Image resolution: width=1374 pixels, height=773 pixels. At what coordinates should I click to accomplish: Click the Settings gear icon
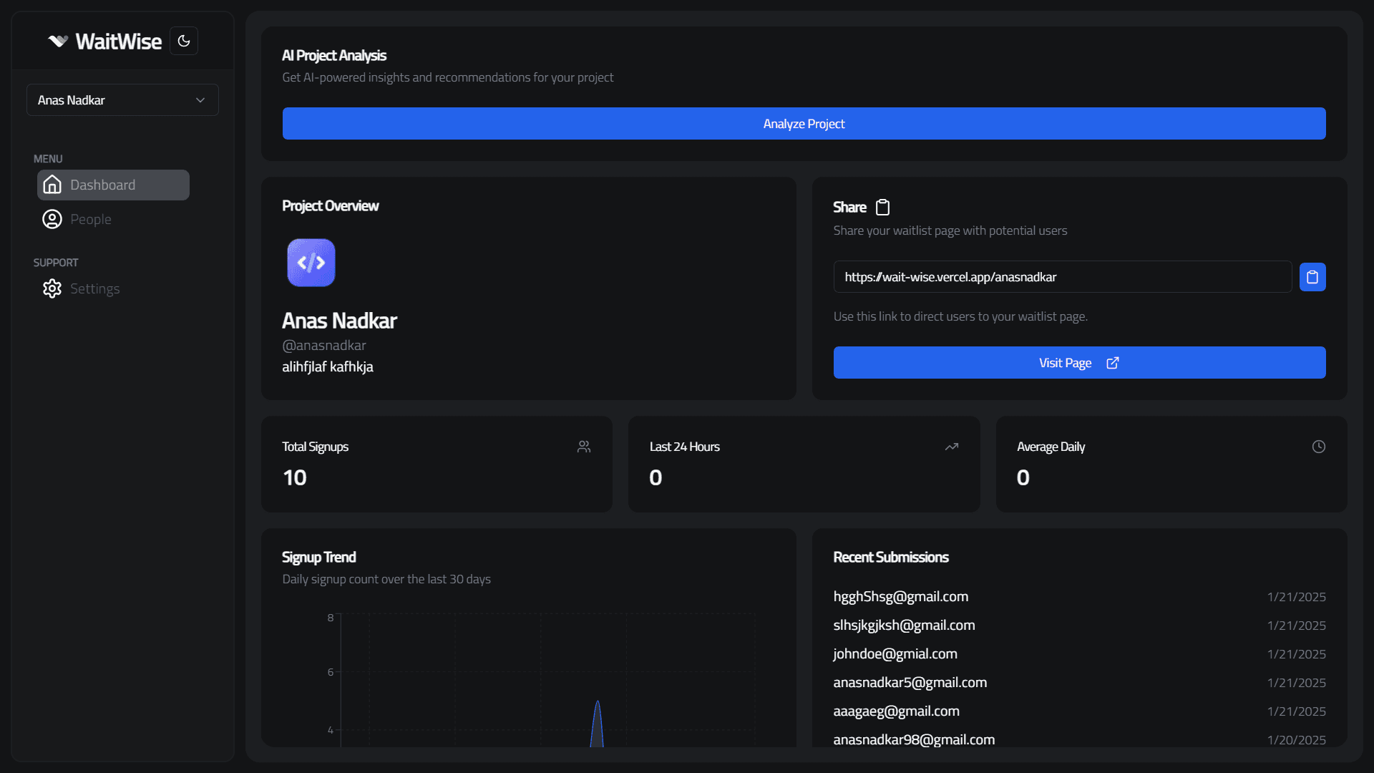pos(52,288)
